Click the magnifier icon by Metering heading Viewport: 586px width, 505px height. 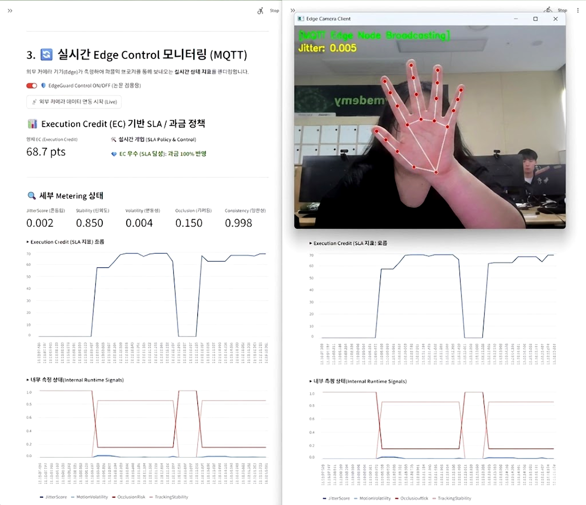pos(32,196)
